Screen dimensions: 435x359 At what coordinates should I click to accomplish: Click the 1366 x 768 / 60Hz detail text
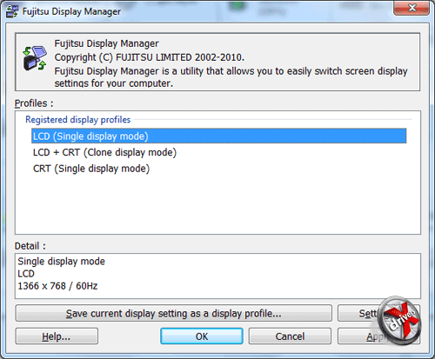click(x=57, y=286)
